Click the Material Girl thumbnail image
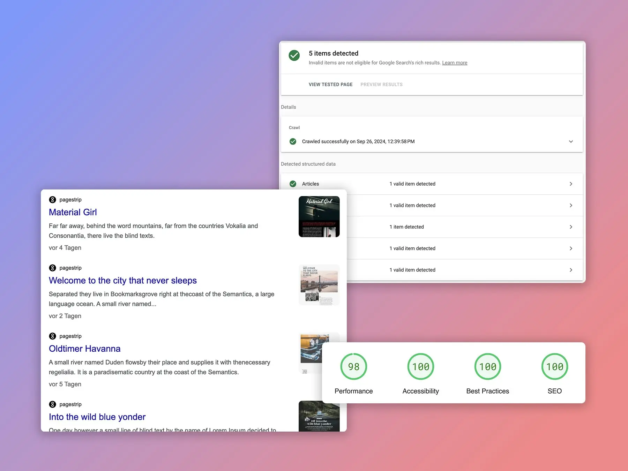628x471 pixels. tap(319, 217)
